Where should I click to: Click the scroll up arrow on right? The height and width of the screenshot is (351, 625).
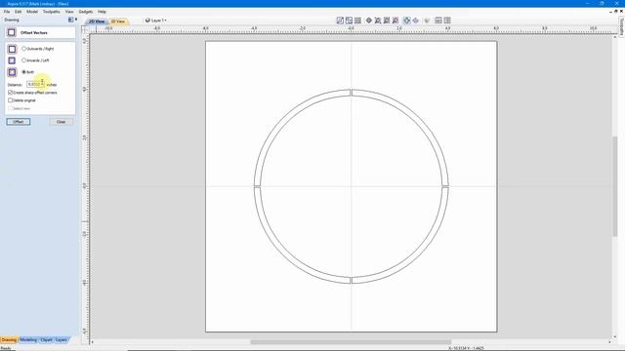click(615, 37)
